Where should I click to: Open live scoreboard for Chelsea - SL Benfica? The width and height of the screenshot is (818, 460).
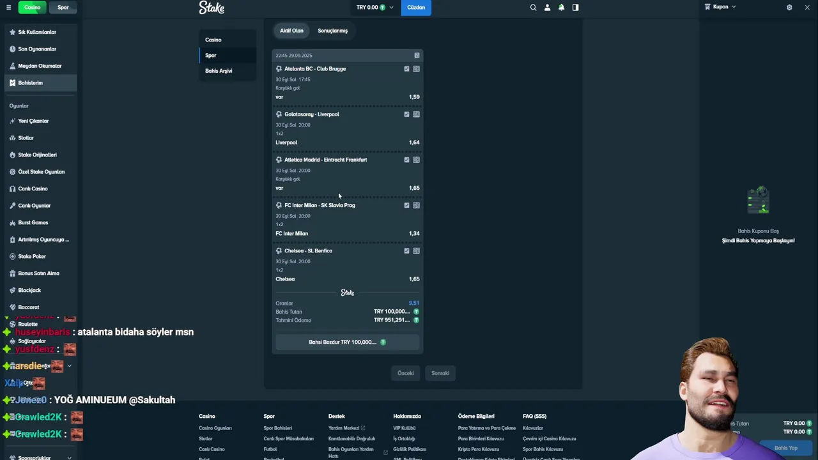tap(416, 250)
